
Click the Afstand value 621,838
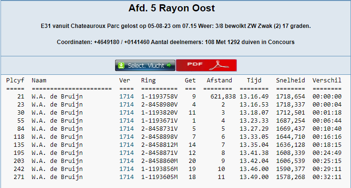point(223,97)
